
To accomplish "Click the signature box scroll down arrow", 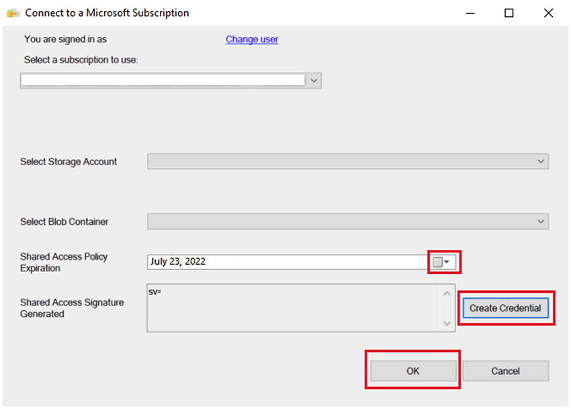I will pos(448,324).
